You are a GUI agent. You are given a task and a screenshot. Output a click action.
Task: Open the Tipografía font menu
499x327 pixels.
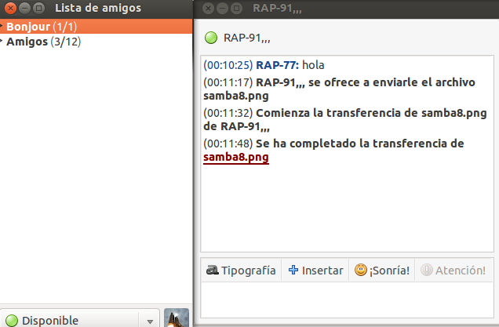241,270
